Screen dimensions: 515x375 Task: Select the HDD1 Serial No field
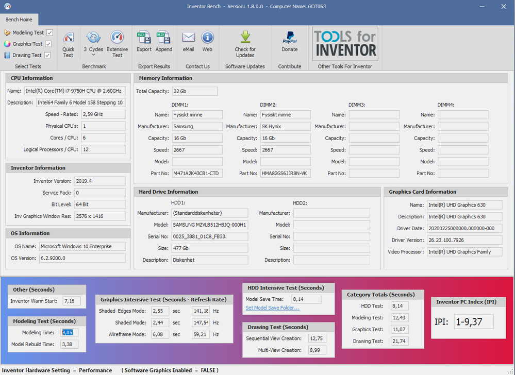tap(210, 236)
